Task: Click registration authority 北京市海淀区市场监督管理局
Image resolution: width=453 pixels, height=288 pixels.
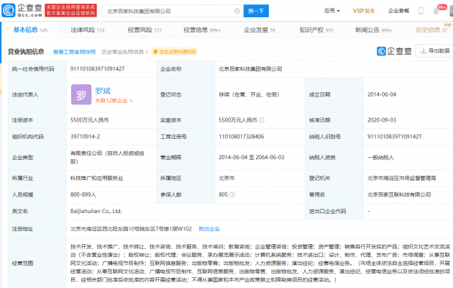Action: coord(401,178)
